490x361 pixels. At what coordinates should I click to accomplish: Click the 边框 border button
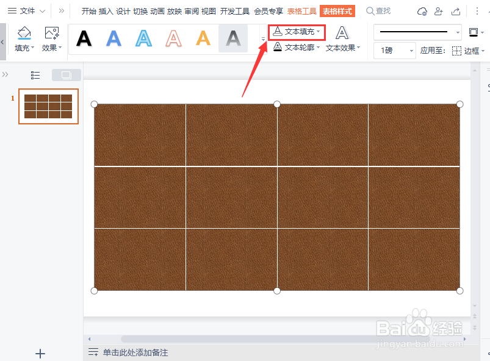click(466, 51)
